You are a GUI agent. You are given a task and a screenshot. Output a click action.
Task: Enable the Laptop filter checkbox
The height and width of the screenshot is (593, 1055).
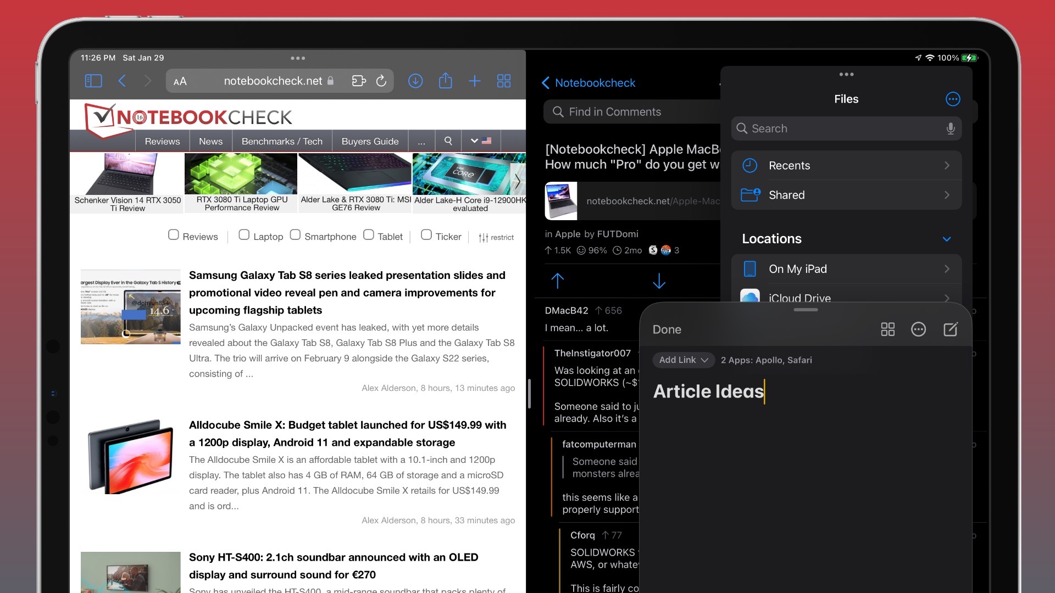click(x=244, y=234)
